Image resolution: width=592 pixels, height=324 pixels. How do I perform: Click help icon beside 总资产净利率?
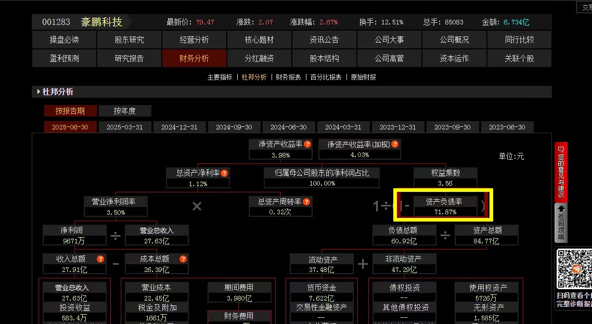pos(224,173)
